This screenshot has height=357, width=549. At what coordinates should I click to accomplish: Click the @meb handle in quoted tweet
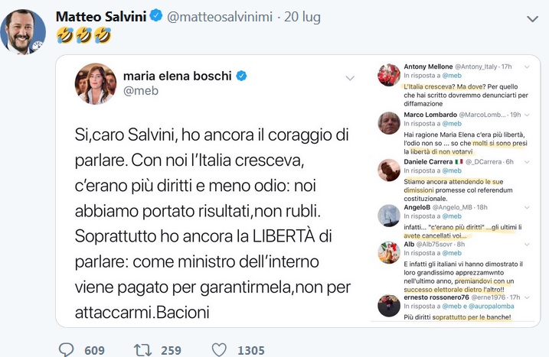138,91
